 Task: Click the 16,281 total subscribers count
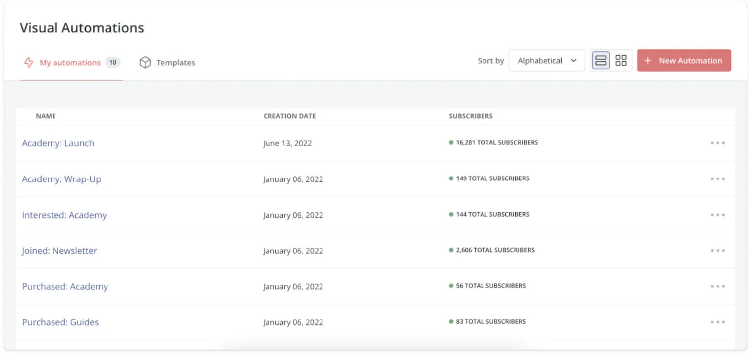coord(496,143)
